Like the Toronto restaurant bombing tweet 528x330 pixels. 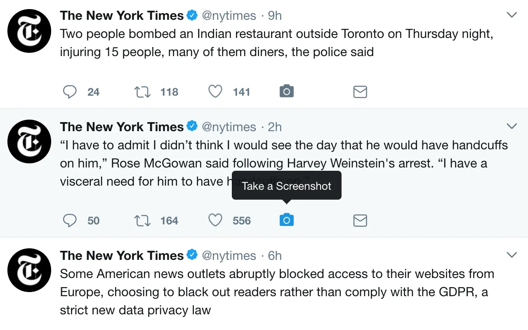(215, 92)
